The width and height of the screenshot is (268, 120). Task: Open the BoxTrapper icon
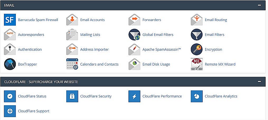pyautogui.click(x=10, y=64)
